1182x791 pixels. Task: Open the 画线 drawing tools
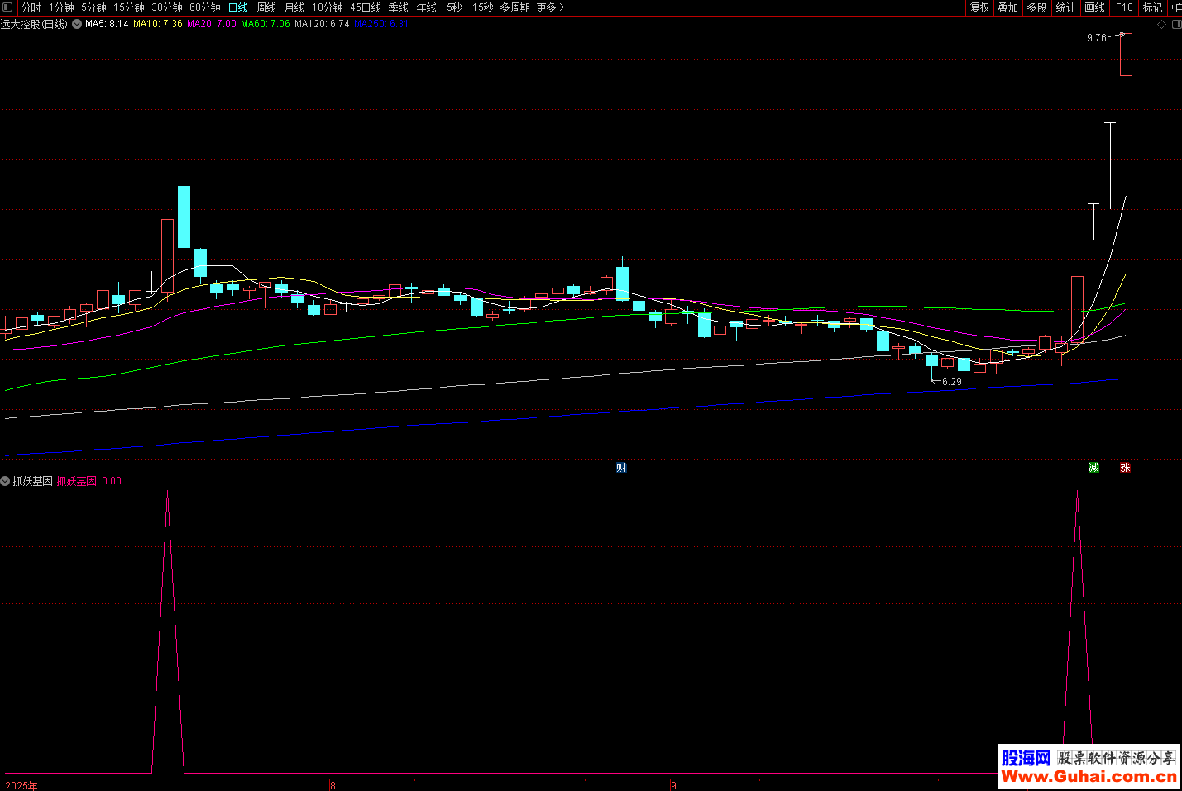1094,7
